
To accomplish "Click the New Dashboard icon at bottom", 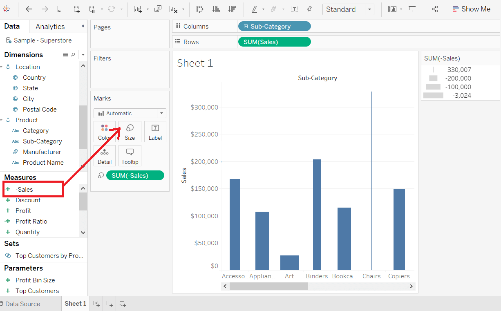I will click(x=110, y=304).
